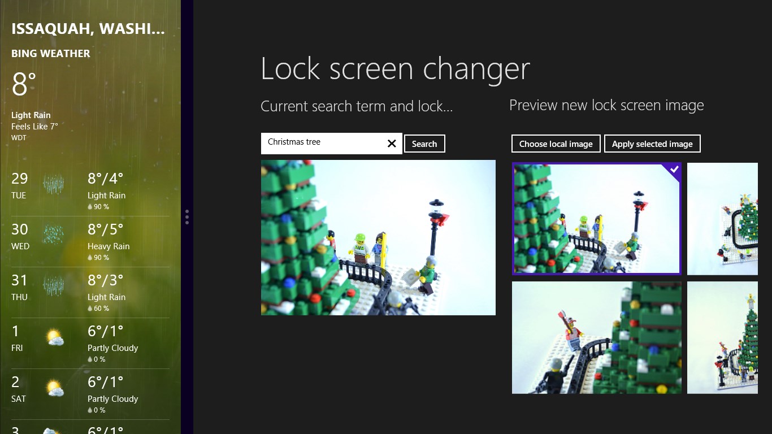
Task: Click the Tuesday light rain weather icon
Action: 54,184
